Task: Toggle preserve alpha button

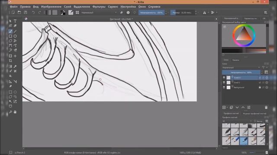Action: [x=128, y=12]
